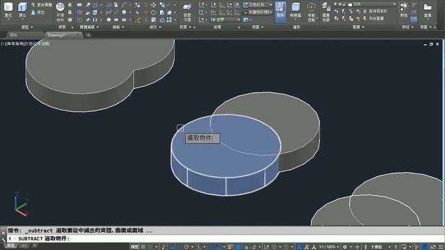Screen dimensions: 445x250
Task: Click the 模型 model space button in status bar
Action: [135, 247]
